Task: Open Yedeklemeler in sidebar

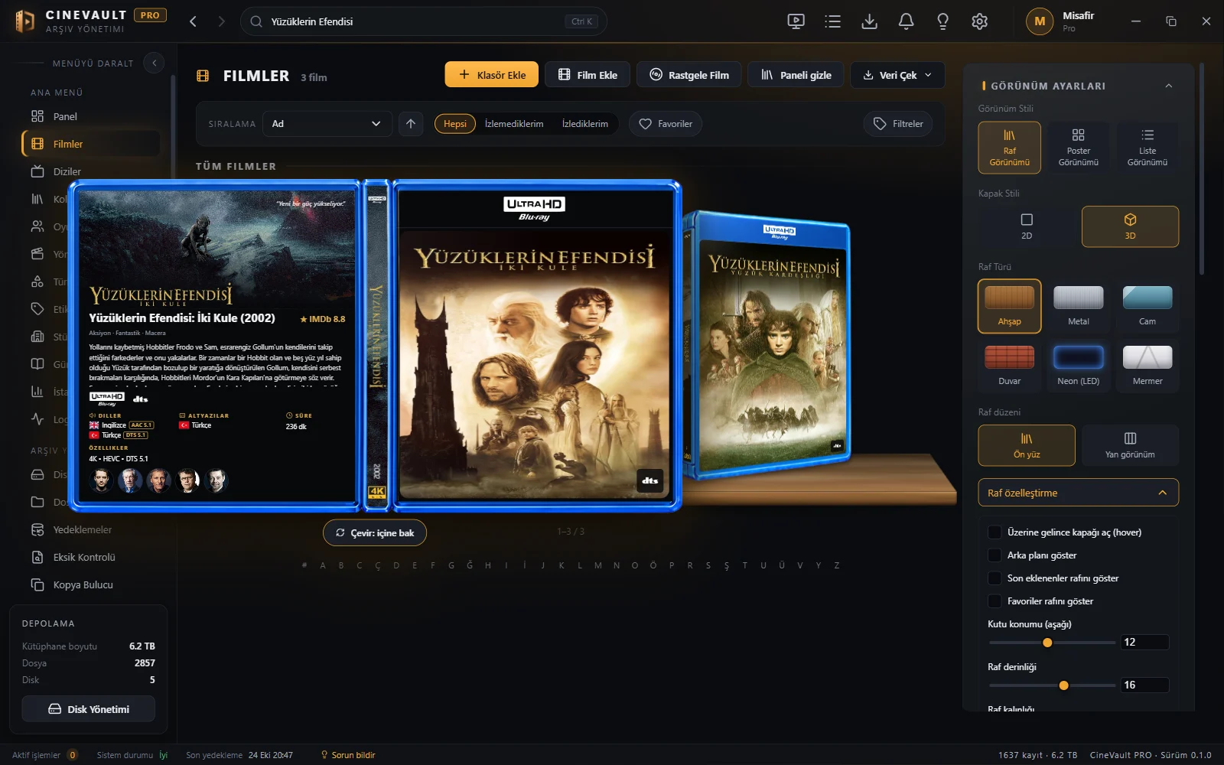Action: click(92, 529)
